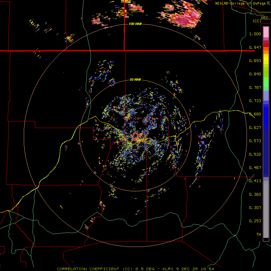Screen dimensions: 271x271
Task: Click the 0.840 legend value
Action: click(x=255, y=74)
